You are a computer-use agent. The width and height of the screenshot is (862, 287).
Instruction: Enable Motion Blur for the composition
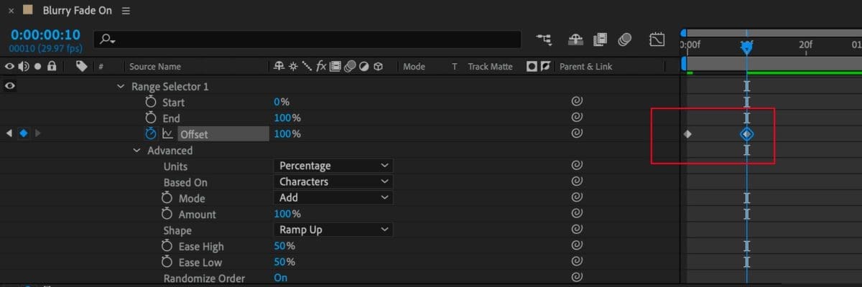624,39
